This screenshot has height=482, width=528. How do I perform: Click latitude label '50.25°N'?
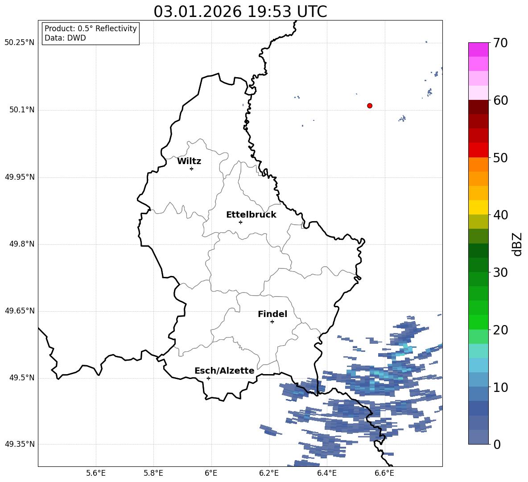coord(20,43)
